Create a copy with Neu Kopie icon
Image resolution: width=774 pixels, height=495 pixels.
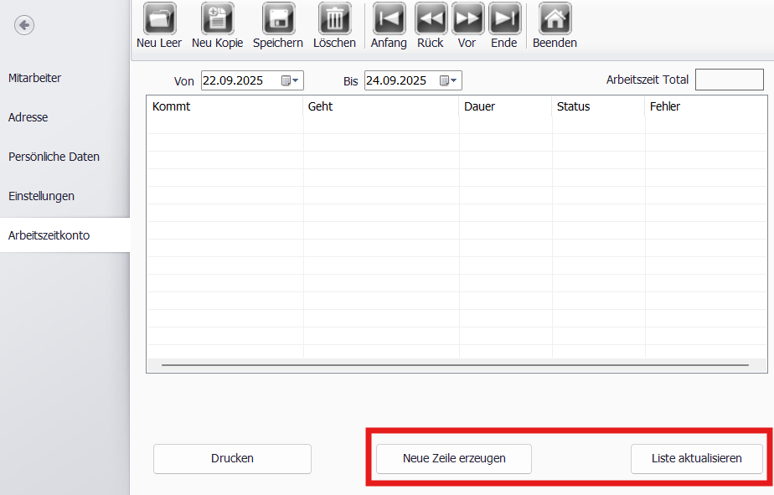tap(217, 18)
